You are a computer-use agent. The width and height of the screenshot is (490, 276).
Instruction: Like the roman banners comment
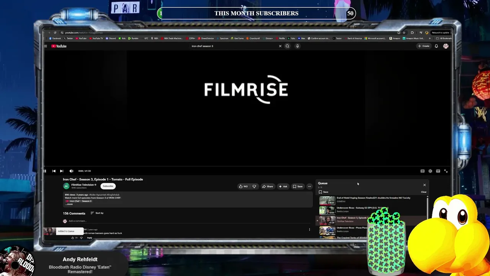(x=73, y=238)
